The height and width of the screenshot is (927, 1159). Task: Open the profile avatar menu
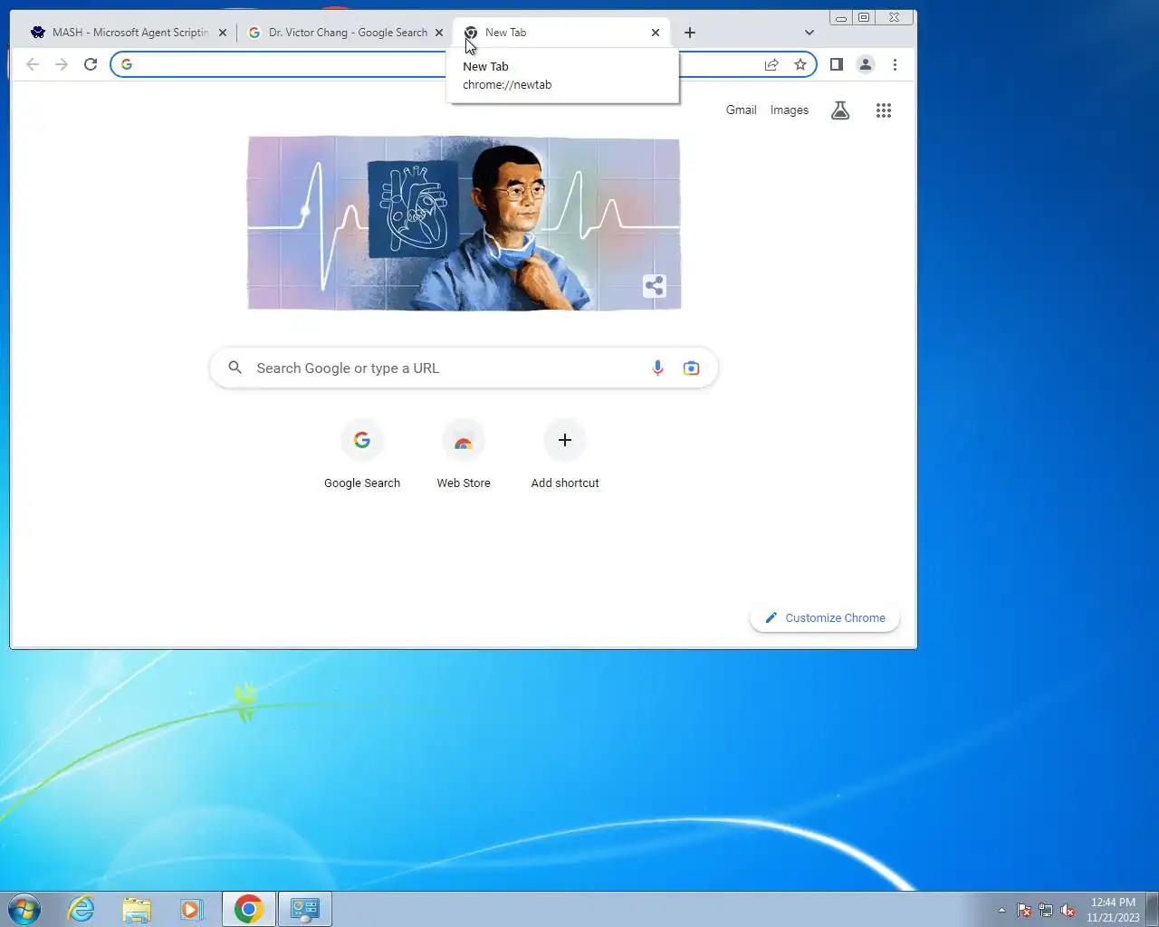coord(866,64)
